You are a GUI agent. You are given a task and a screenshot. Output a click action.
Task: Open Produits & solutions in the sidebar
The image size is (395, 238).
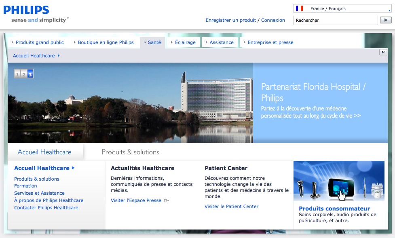click(37, 179)
